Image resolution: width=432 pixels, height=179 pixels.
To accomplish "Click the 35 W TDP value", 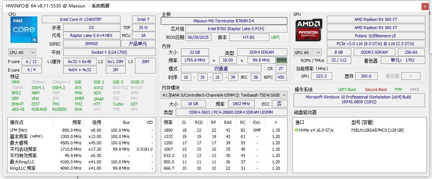I will (x=144, y=28).
